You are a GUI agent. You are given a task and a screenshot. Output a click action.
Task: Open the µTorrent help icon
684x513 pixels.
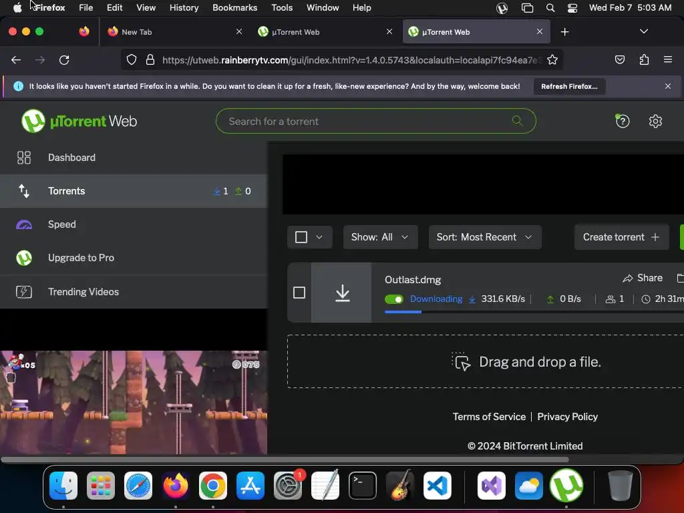coord(623,121)
